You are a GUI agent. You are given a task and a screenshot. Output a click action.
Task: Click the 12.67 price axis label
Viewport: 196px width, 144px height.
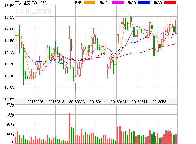pos(9,99)
